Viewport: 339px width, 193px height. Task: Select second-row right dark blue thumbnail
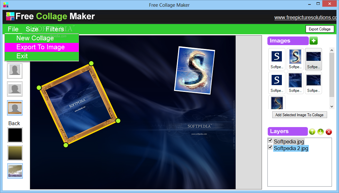[x=314, y=83]
